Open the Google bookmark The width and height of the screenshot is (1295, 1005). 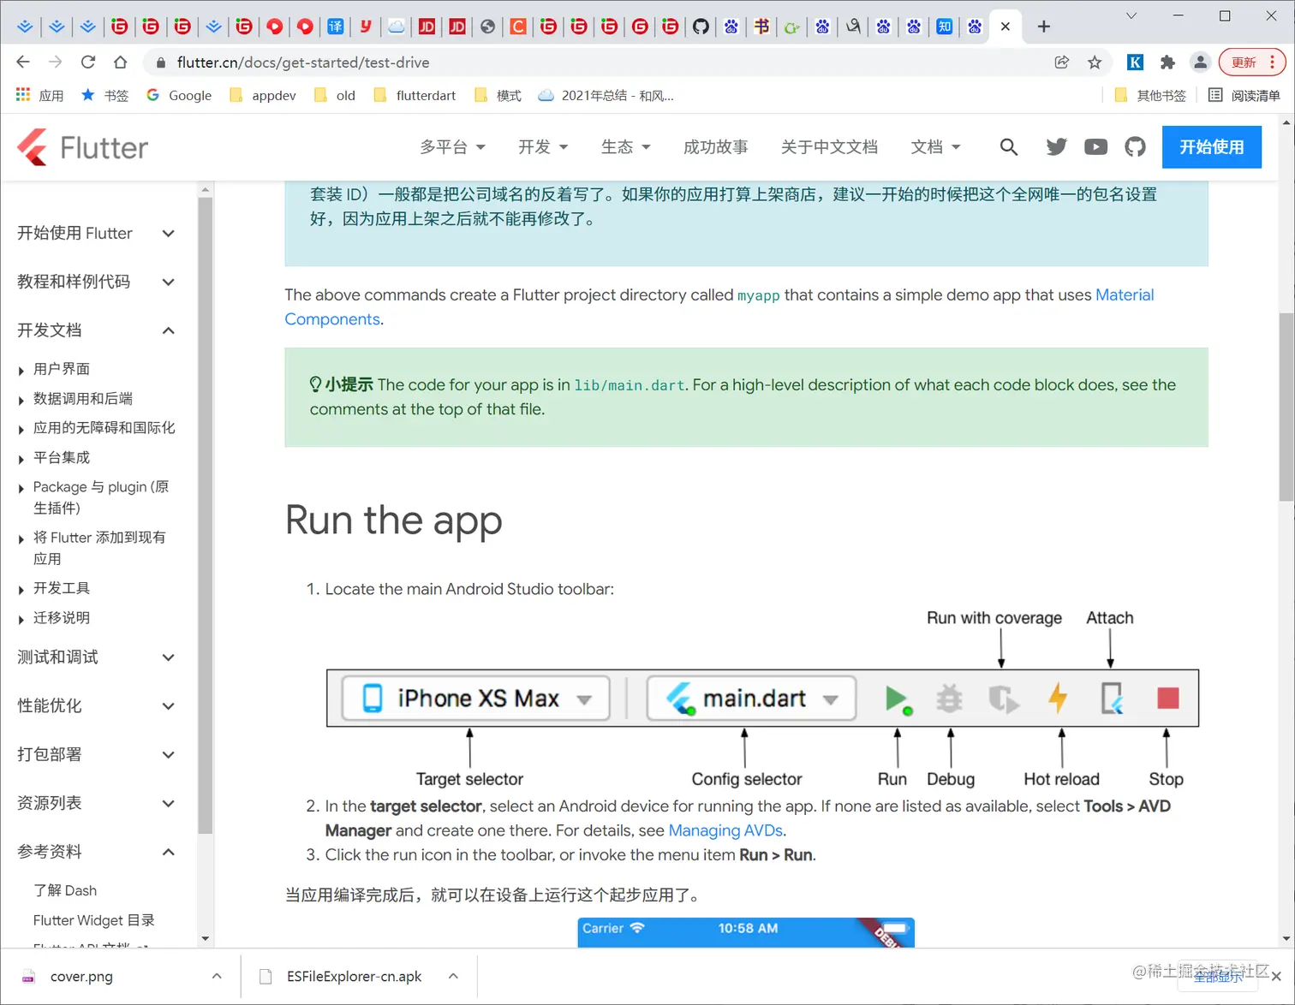pyautogui.click(x=179, y=95)
